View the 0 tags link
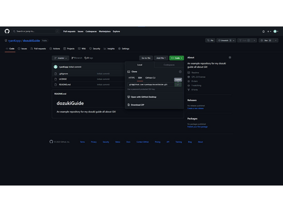Image resolution: width=283 pixels, height=212 pixels. 88,58
